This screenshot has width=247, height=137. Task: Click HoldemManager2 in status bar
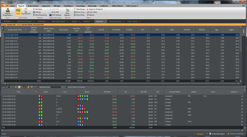pos(217,134)
